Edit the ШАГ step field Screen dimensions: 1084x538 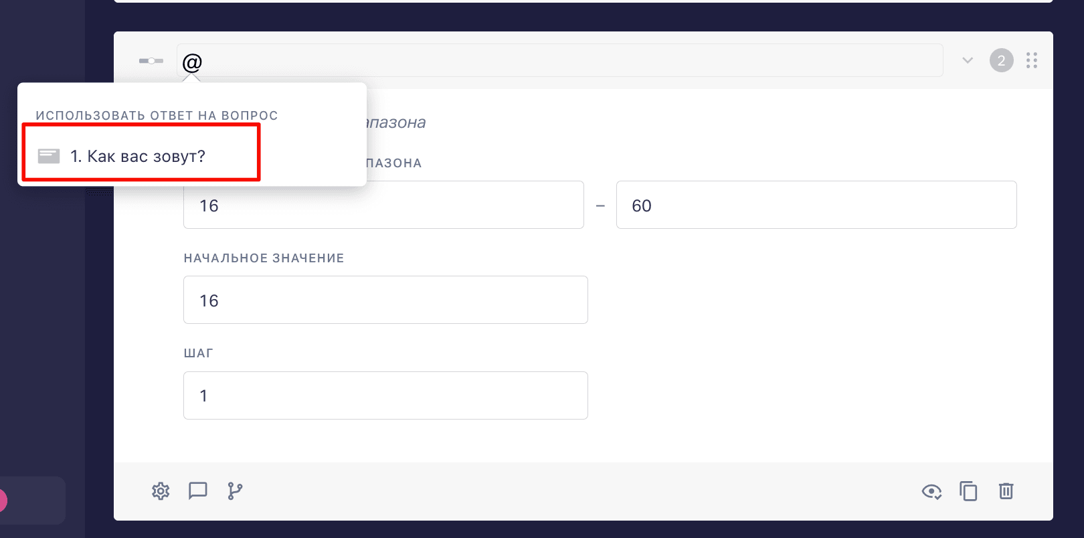click(385, 395)
